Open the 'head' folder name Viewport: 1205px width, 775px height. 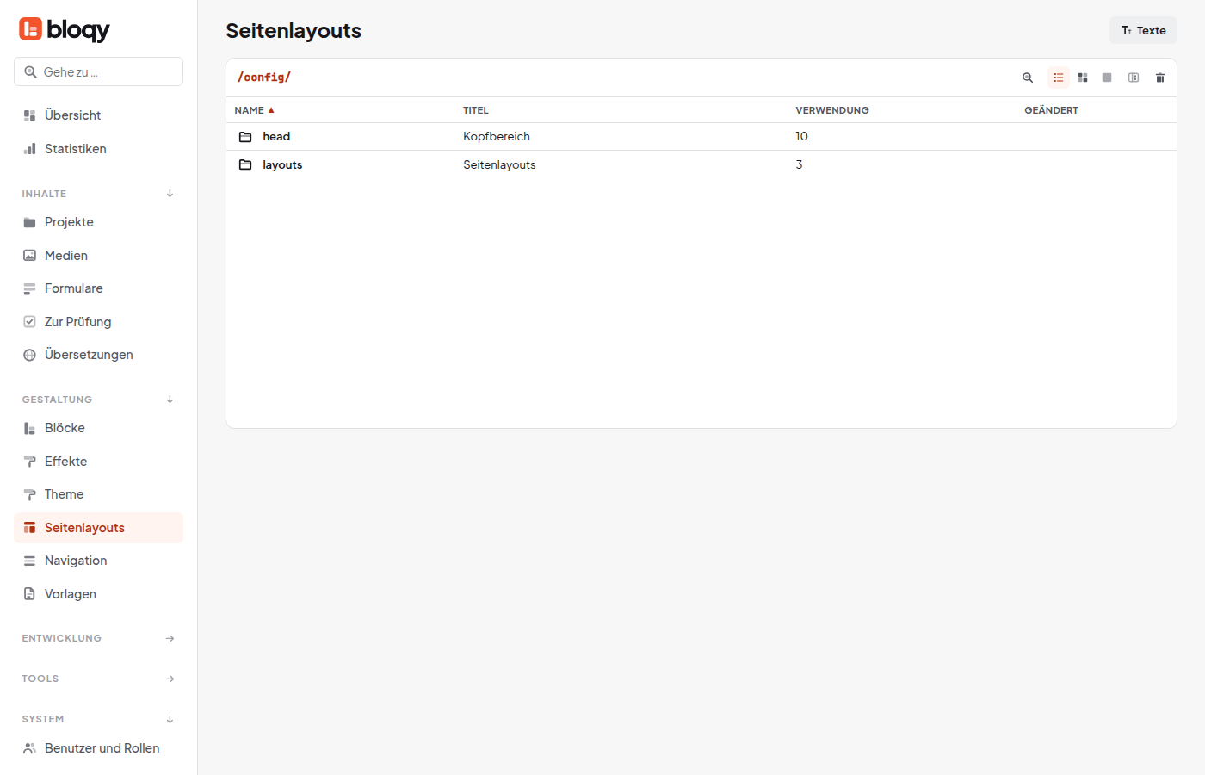[x=276, y=136]
